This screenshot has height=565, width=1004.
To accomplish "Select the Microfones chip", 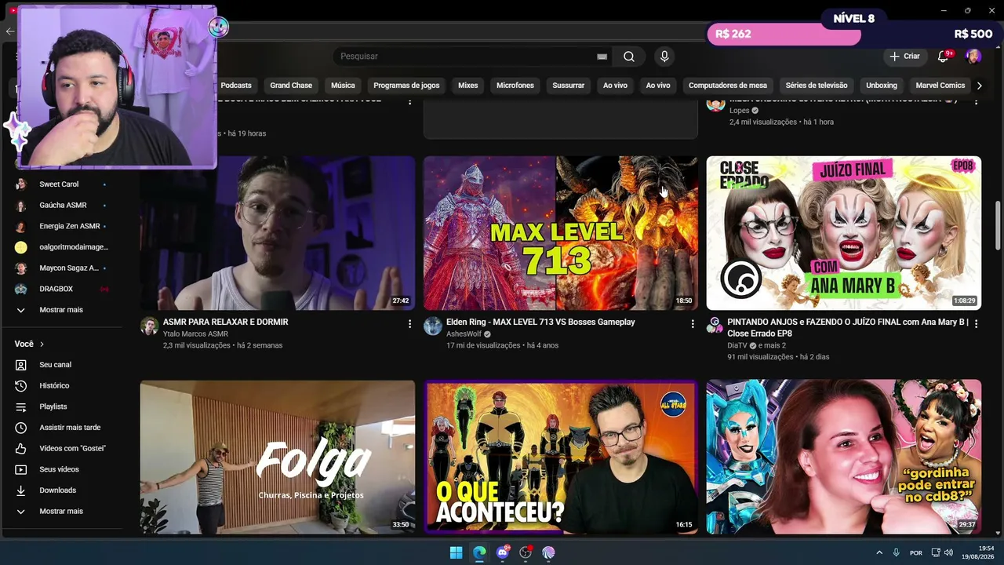I will tap(515, 86).
